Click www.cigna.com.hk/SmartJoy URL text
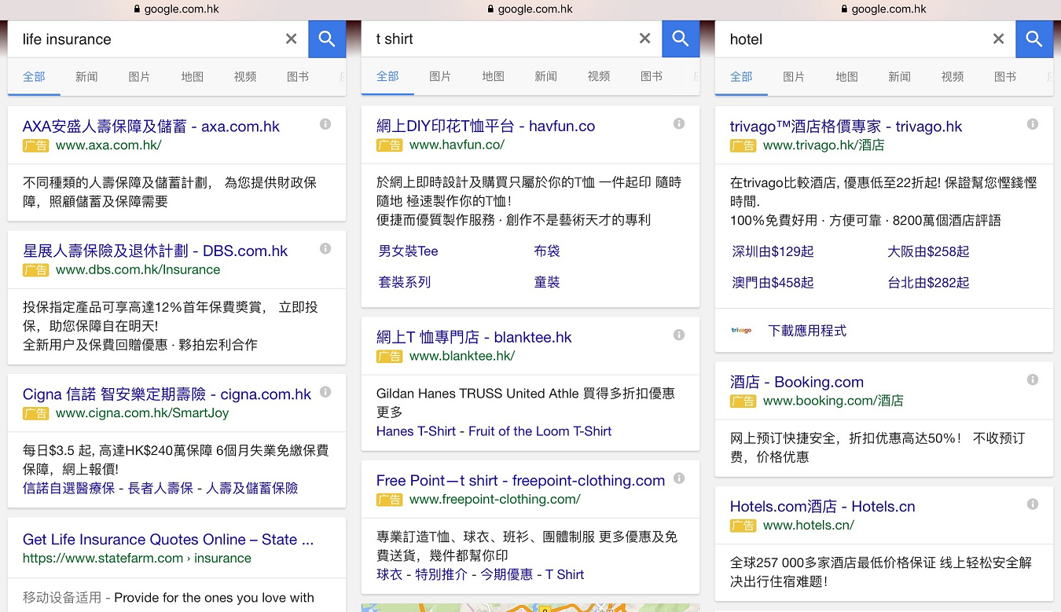Screen dimensions: 1061x612 (142, 413)
